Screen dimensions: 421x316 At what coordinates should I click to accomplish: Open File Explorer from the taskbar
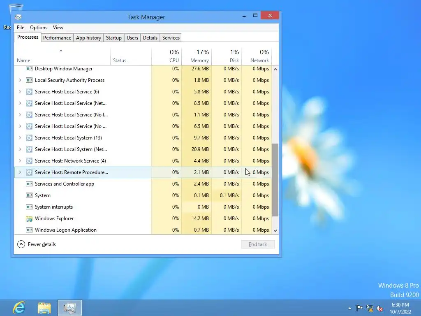click(44, 308)
